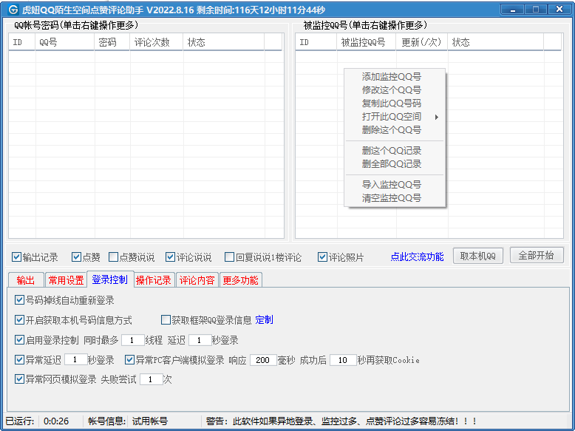
Task: Toggle the 评论照片 checkbox
Action: [322, 257]
